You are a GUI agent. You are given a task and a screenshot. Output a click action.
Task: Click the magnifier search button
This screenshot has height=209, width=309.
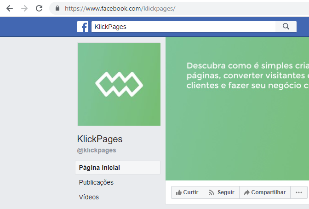tap(286, 27)
